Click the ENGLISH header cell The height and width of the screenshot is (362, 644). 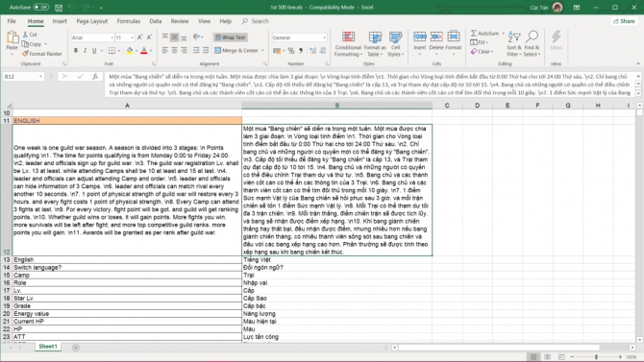(x=127, y=121)
